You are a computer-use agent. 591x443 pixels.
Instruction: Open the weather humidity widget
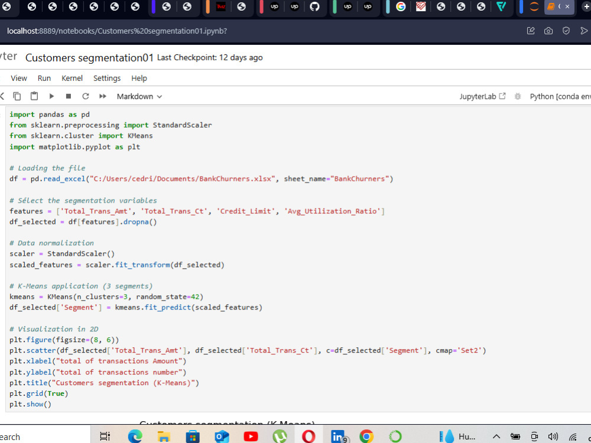click(458, 437)
